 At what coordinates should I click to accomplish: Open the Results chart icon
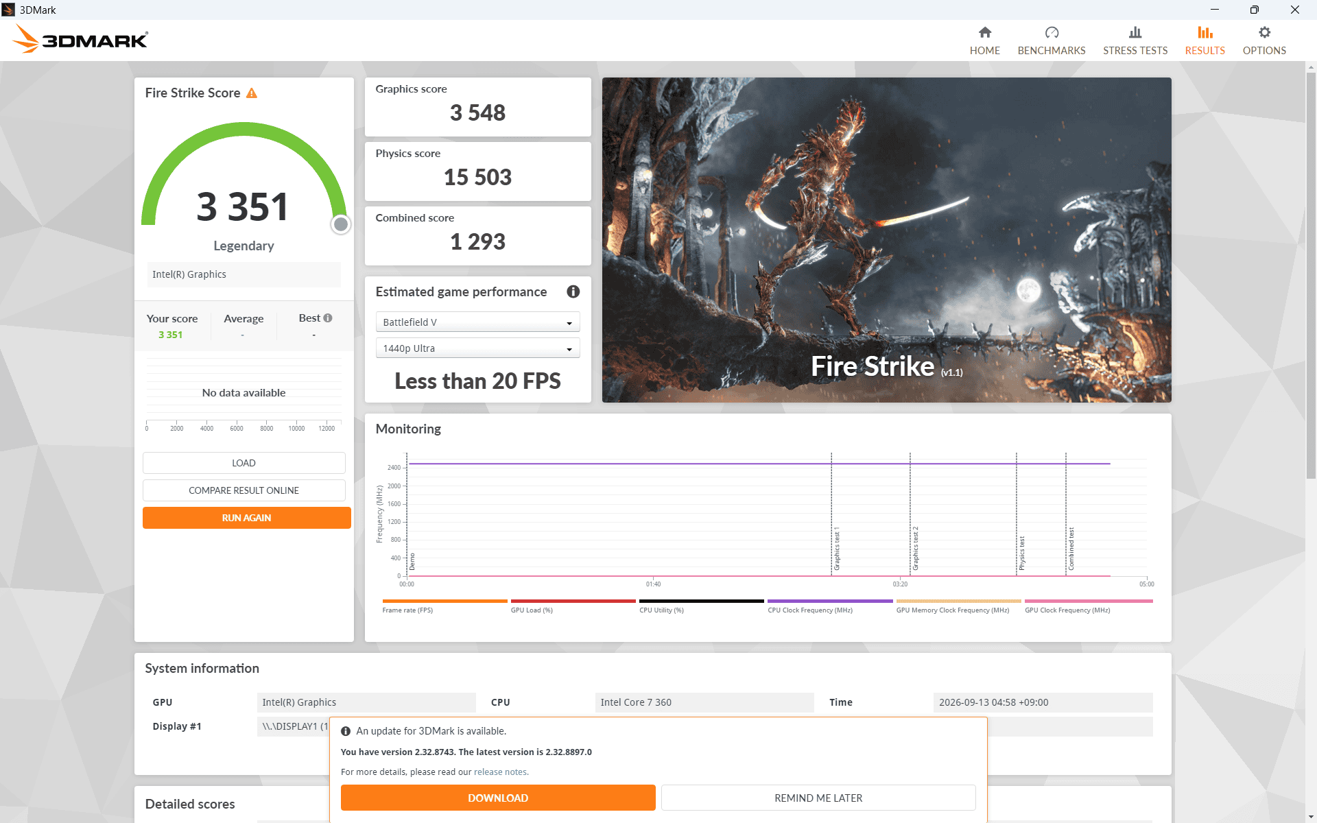(1205, 32)
